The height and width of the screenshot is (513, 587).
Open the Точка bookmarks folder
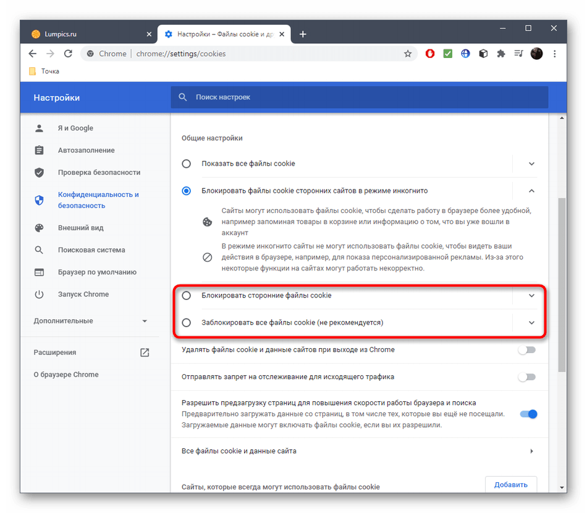coord(44,71)
